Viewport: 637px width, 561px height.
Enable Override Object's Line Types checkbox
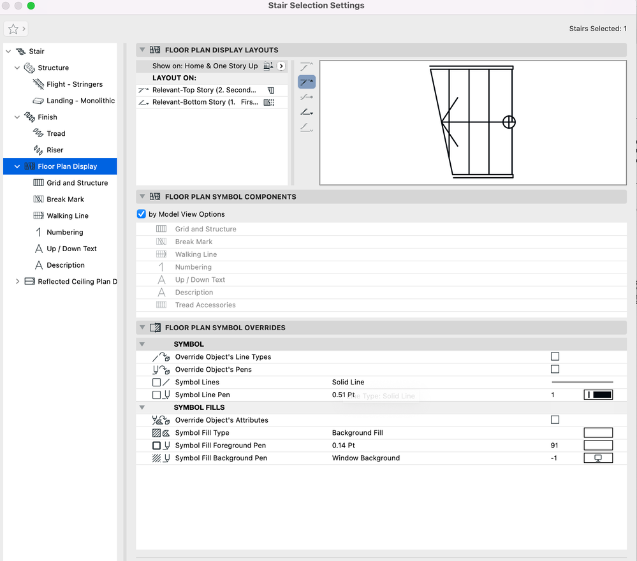555,357
